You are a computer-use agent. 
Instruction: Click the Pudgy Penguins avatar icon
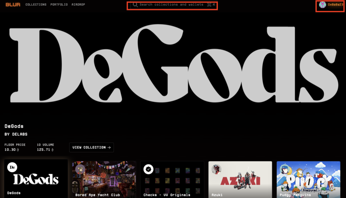tap(285, 169)
